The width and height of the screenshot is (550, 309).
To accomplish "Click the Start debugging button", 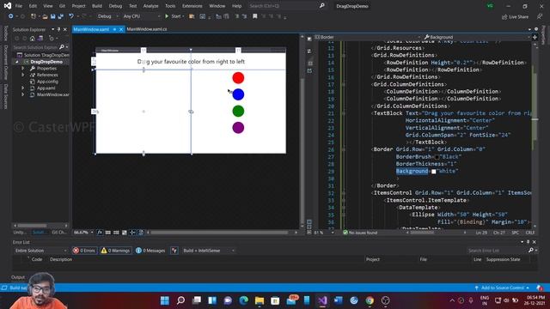I will pos(174,16).
